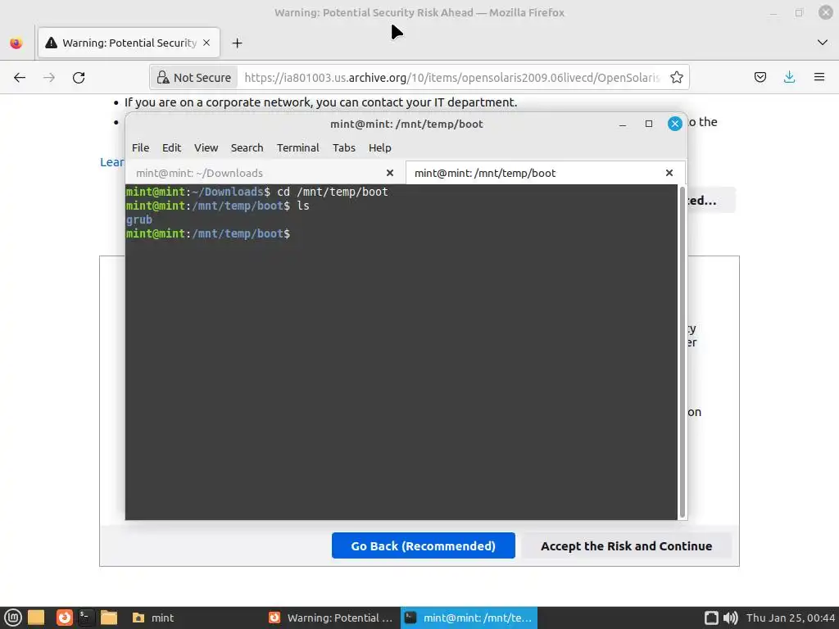The width and height of the screenshot is (839, 629).
Task: Click the removable drives tray icon
Action: point(711,618)
